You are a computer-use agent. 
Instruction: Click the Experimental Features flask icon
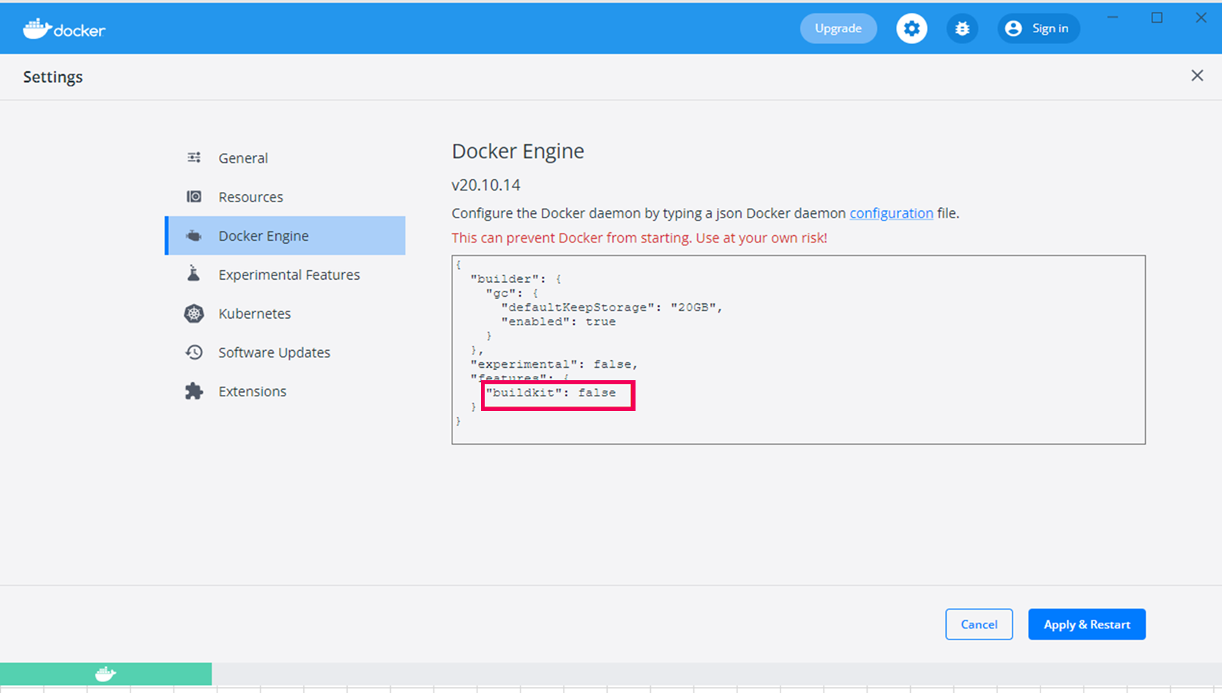pos(193,274)
